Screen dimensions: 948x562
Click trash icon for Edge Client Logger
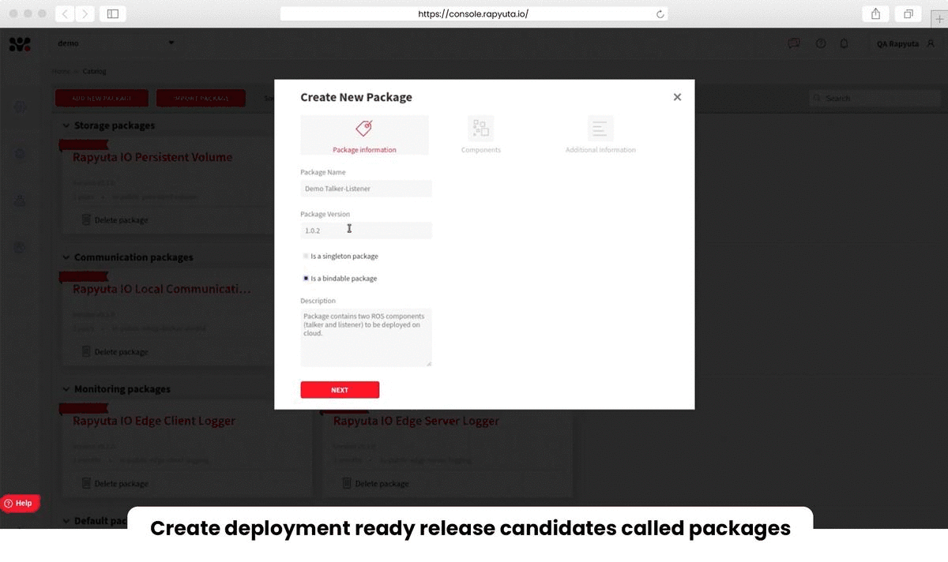click(86, 483)
